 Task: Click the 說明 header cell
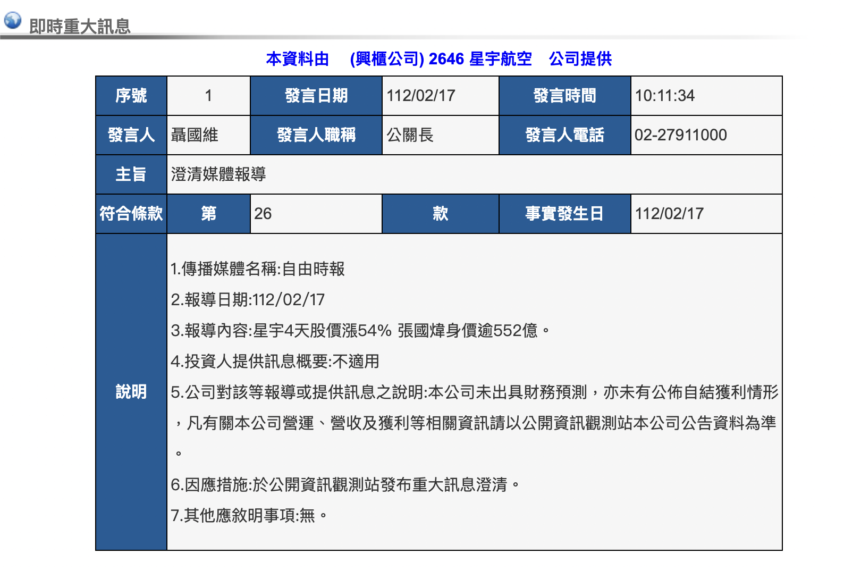point(131,392)
